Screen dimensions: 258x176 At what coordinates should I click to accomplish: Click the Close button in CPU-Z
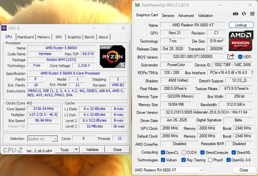117,150
